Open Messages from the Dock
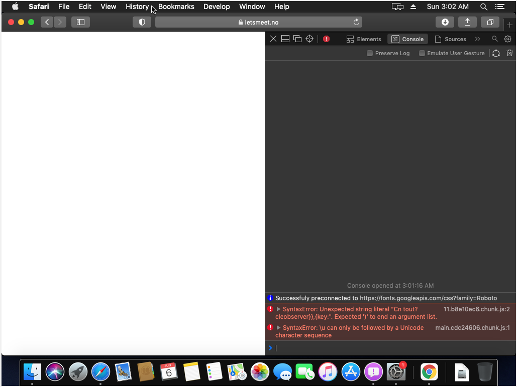The width and height of the screenshot is (517, 387). pyautogui.click(x=282, y=372)
